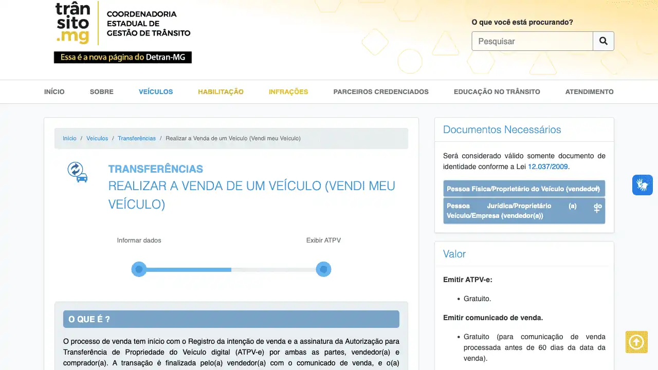658x370 pixels.
Task: Open the Atendimento menu item
Action: [x=589, y=92]
